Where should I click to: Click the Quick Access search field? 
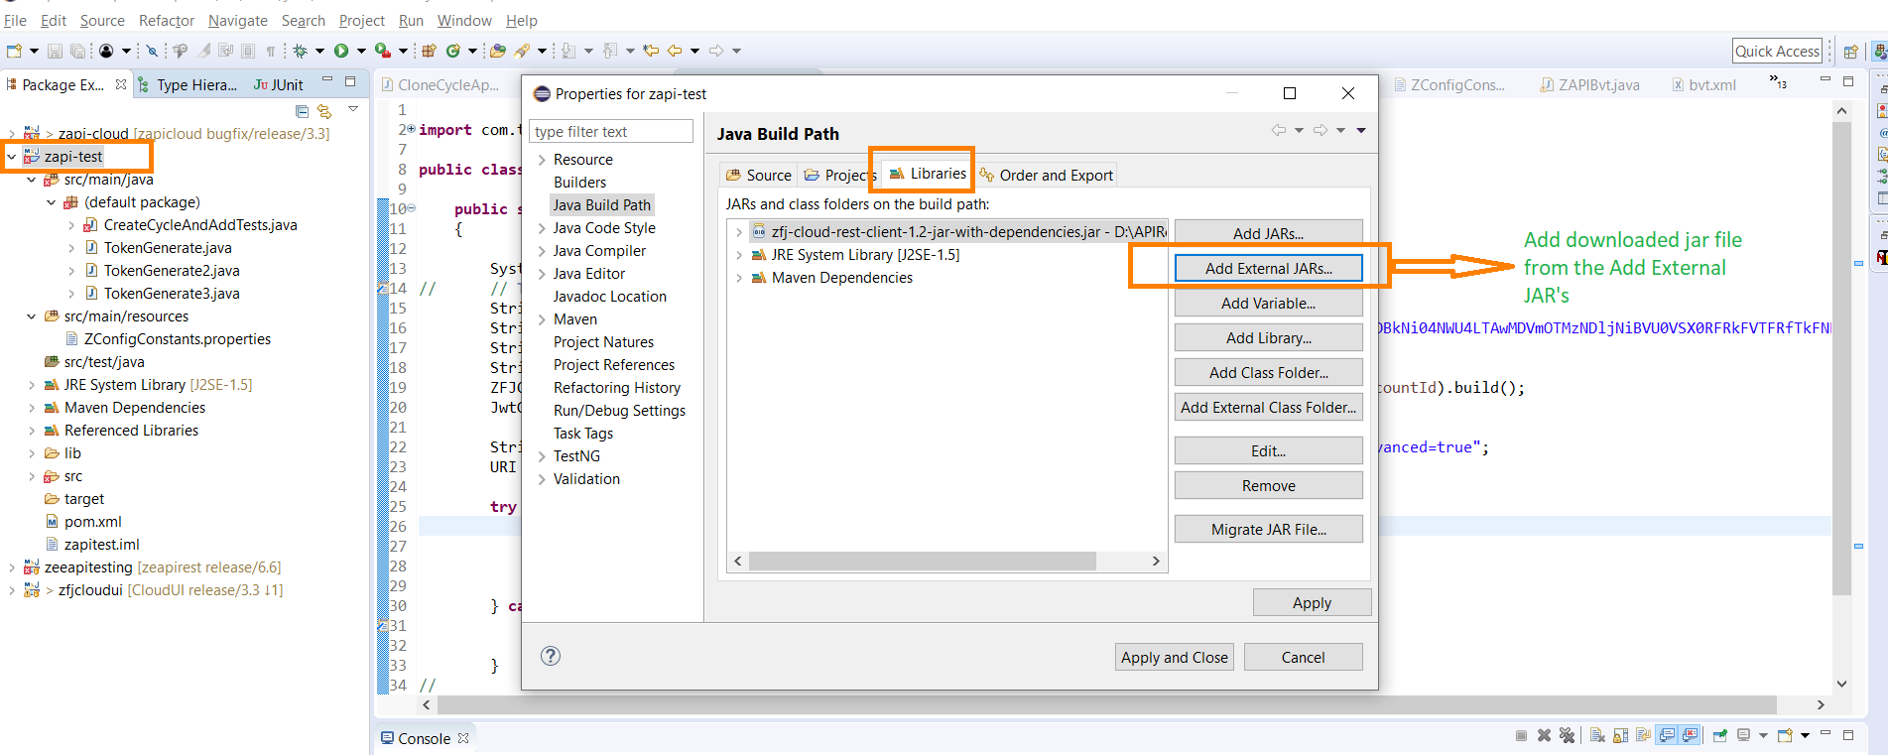click(1777, 52)
